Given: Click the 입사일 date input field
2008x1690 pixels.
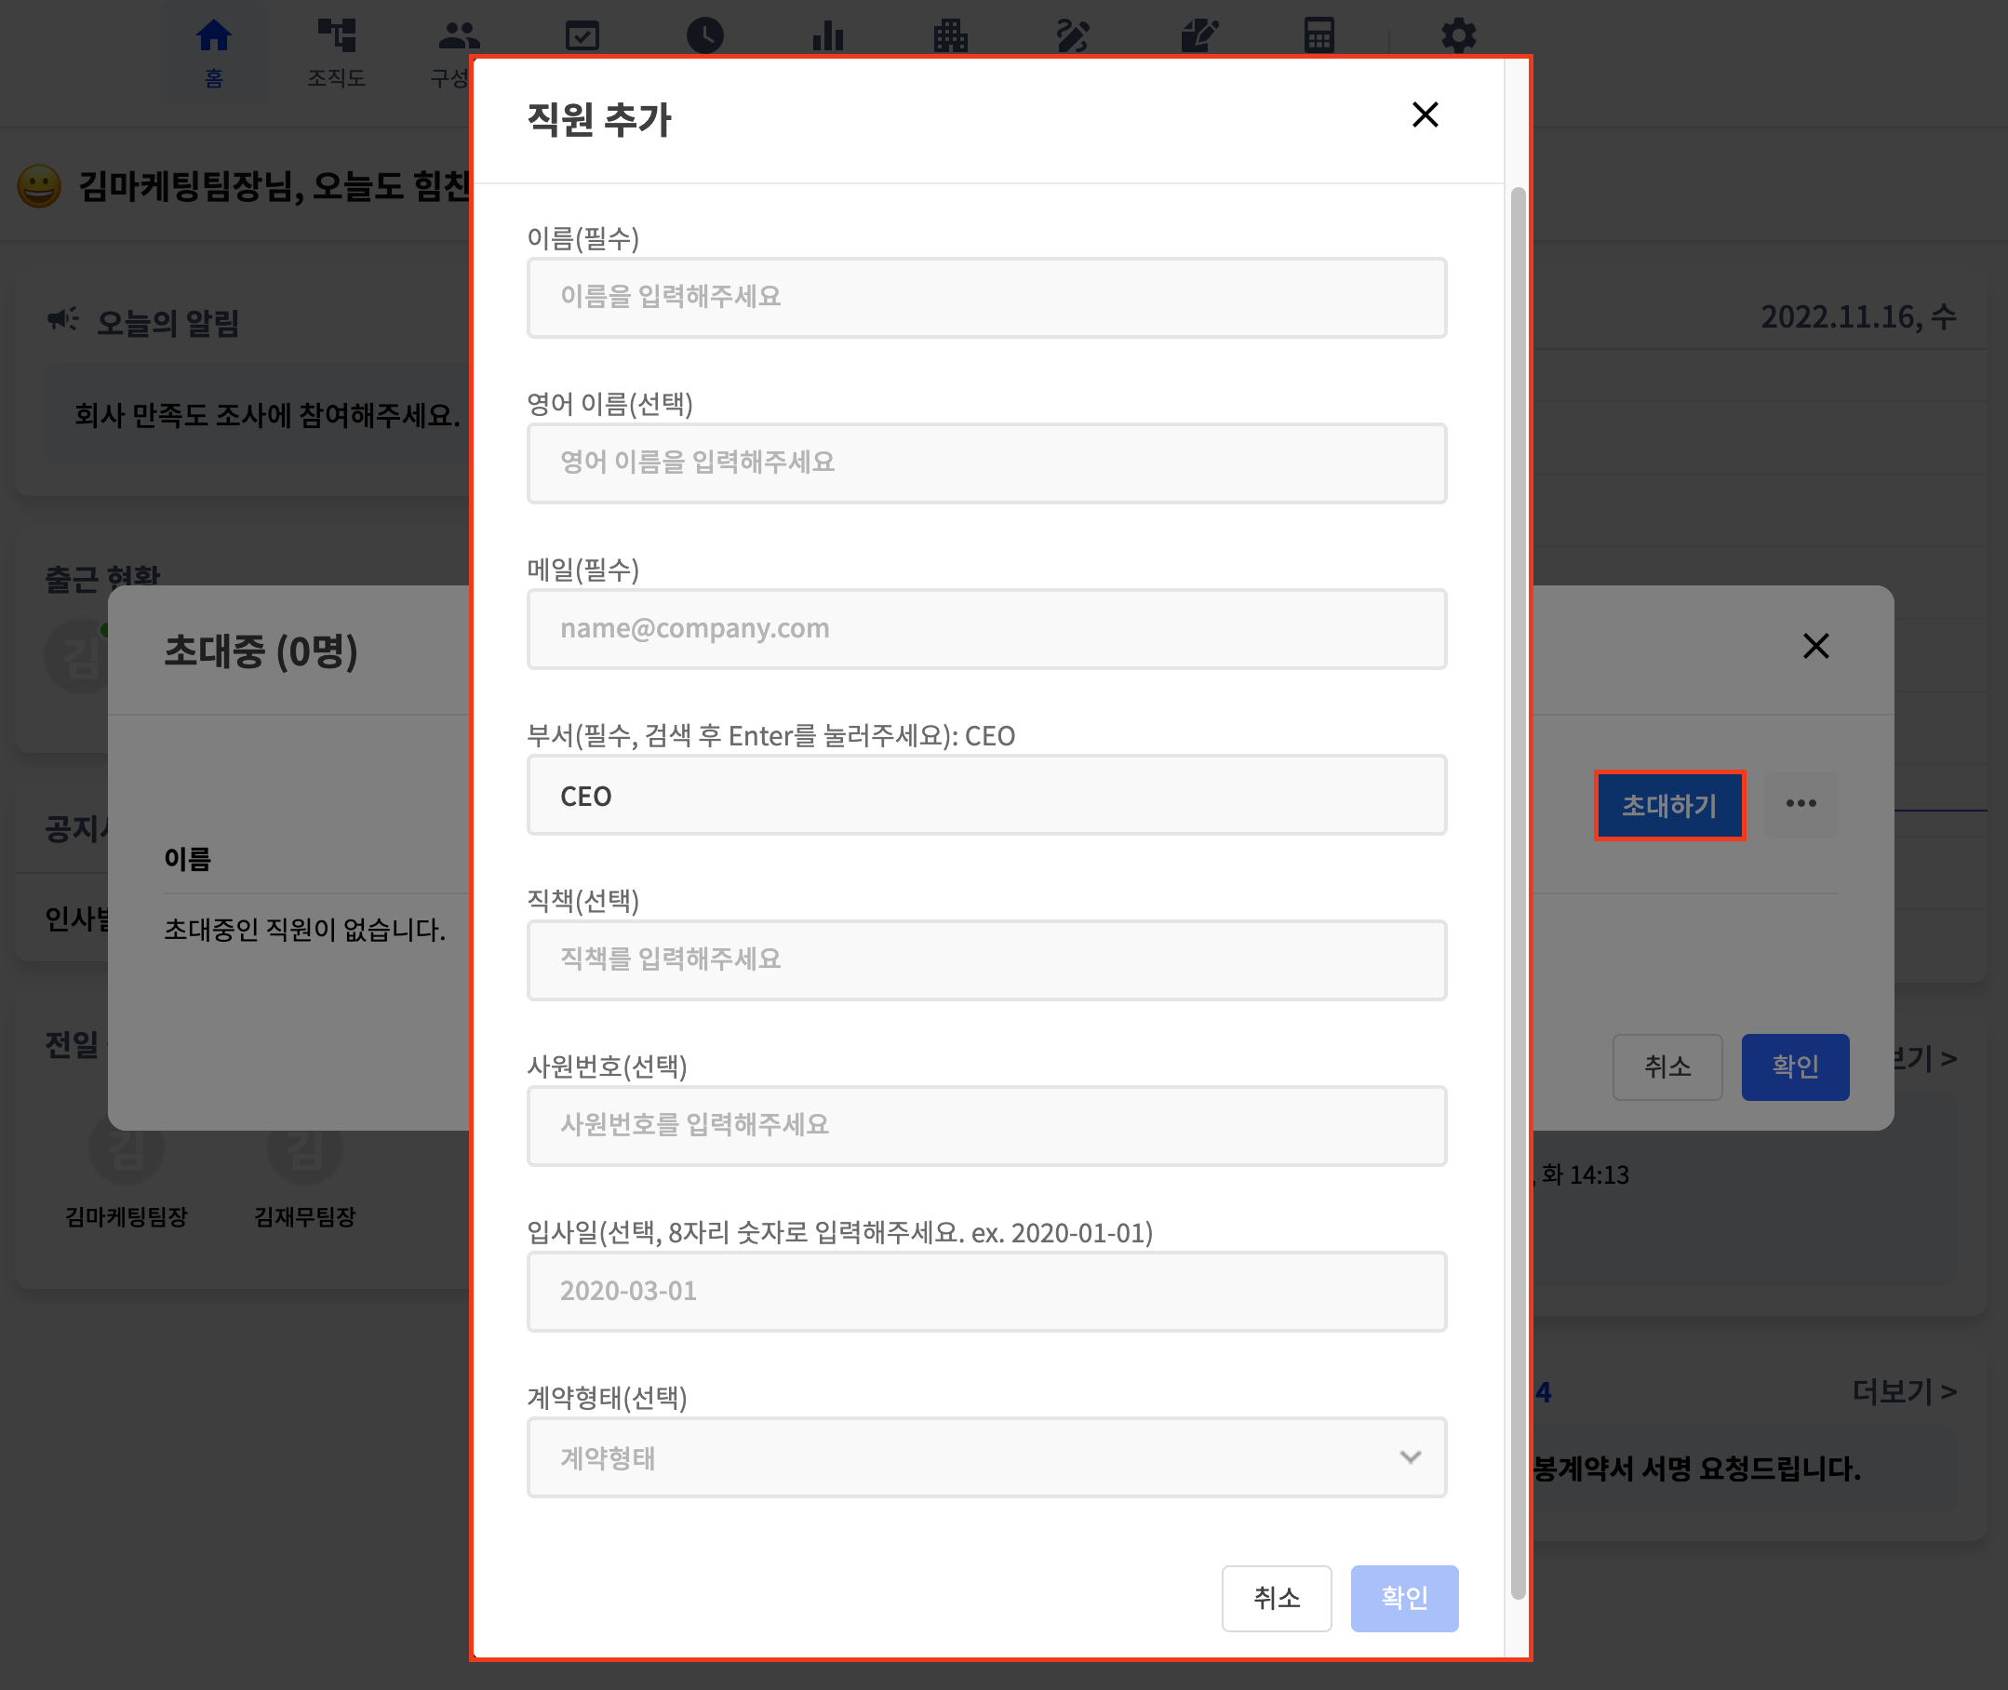Looking at the screenshot, I should click(985, 1292).
